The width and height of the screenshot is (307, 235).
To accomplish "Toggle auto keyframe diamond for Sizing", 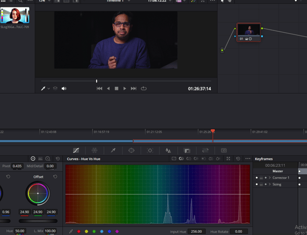I will pyautogui.click(x=265, y=184).
